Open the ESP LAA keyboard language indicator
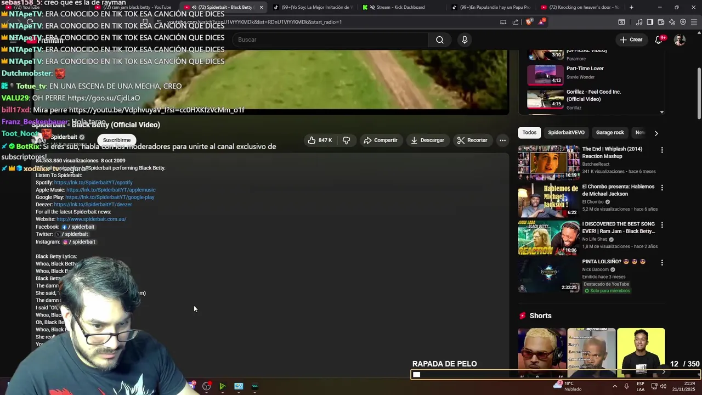The image size is (702, 395). click(641, 386)
